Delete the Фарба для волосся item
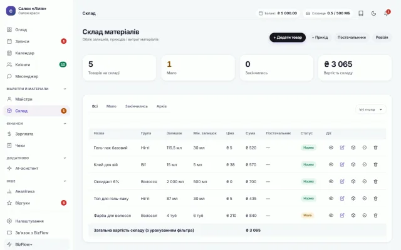 [375, 215]
